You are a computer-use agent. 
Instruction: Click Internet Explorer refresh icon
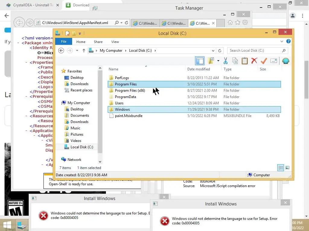[x=126, y=23]
